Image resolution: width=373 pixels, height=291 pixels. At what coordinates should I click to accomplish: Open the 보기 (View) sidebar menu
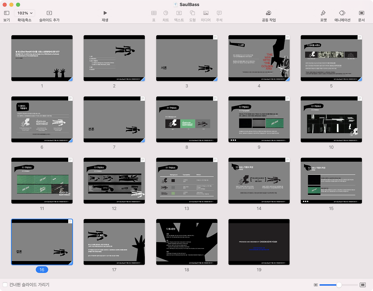click(7, 13)
